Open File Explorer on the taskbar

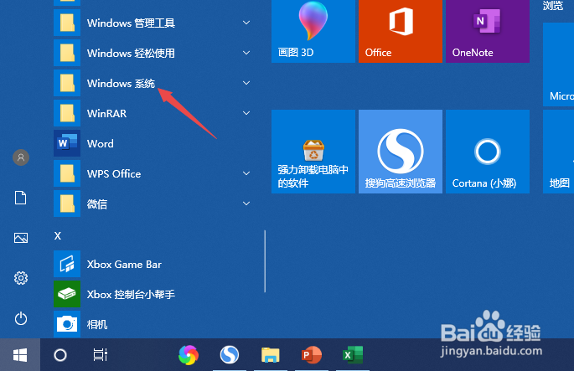pos(270,355)
